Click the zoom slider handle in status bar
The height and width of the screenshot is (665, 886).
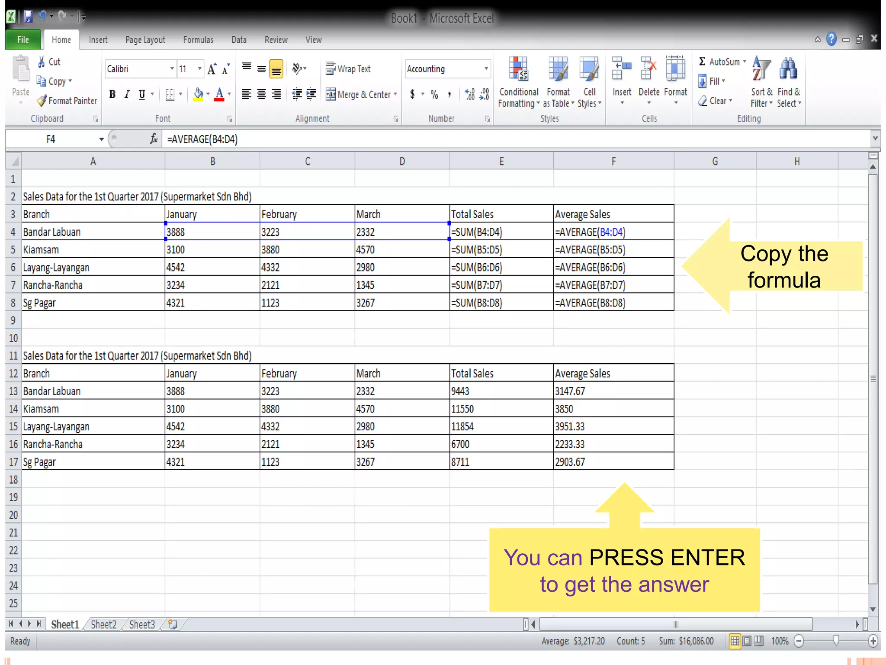836,641
